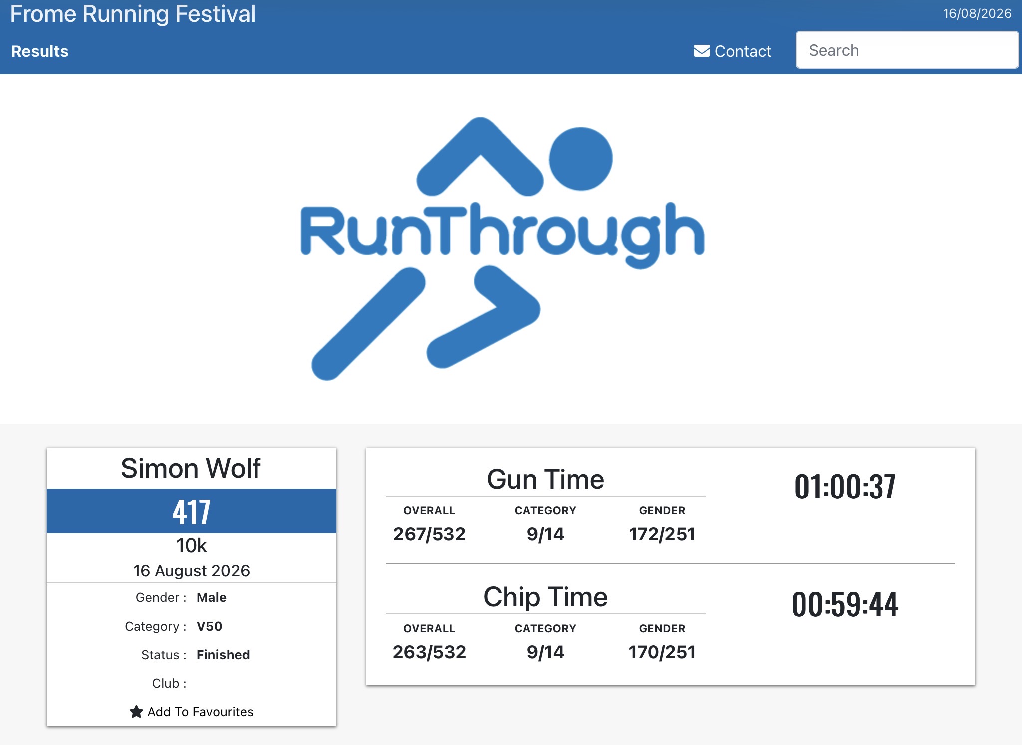Click the Gender value Male
This screenshot has width=1022, height=745.
(x=212, y=597)
